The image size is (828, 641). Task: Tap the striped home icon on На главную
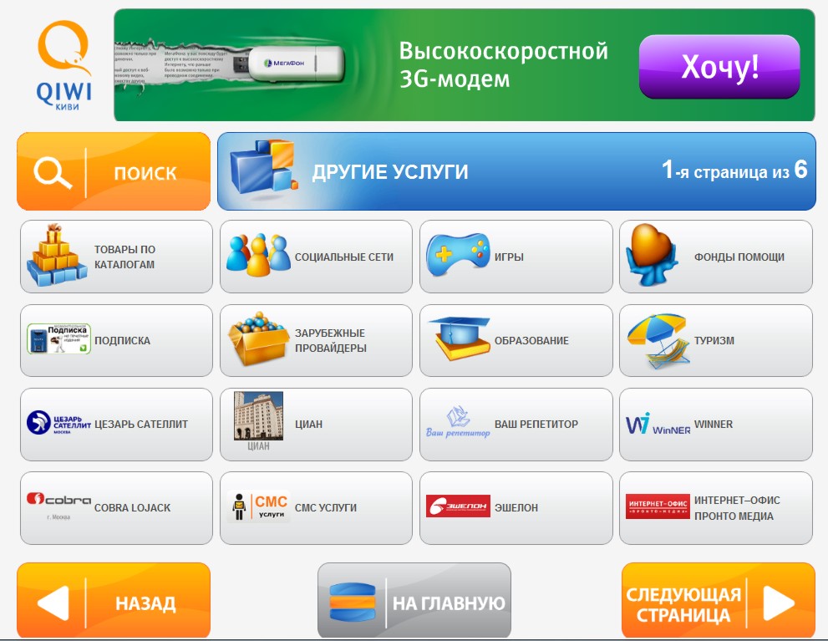pos(352,602)
